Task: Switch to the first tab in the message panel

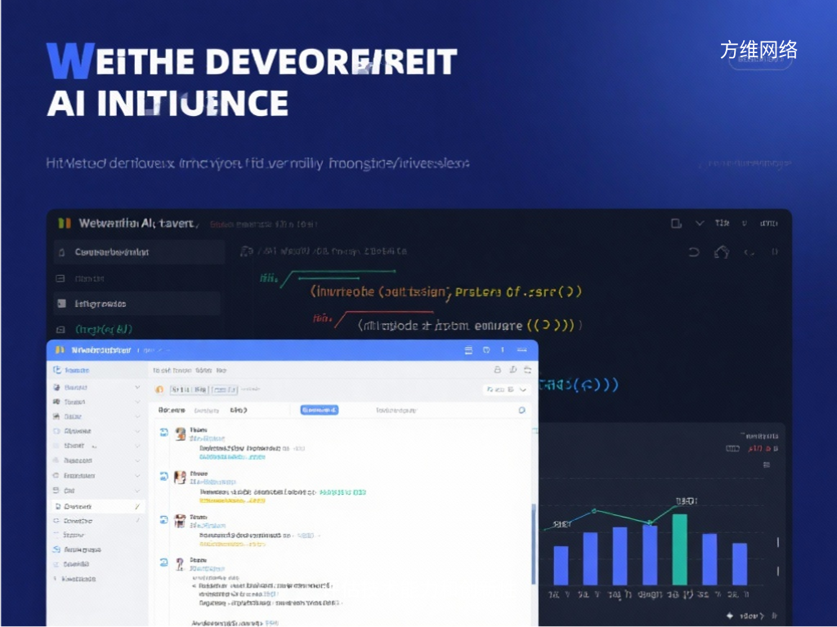Action: 172,410
